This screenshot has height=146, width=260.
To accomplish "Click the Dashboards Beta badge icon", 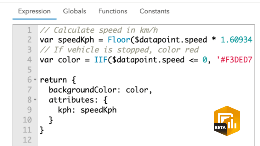I will (x=227, y=120).
